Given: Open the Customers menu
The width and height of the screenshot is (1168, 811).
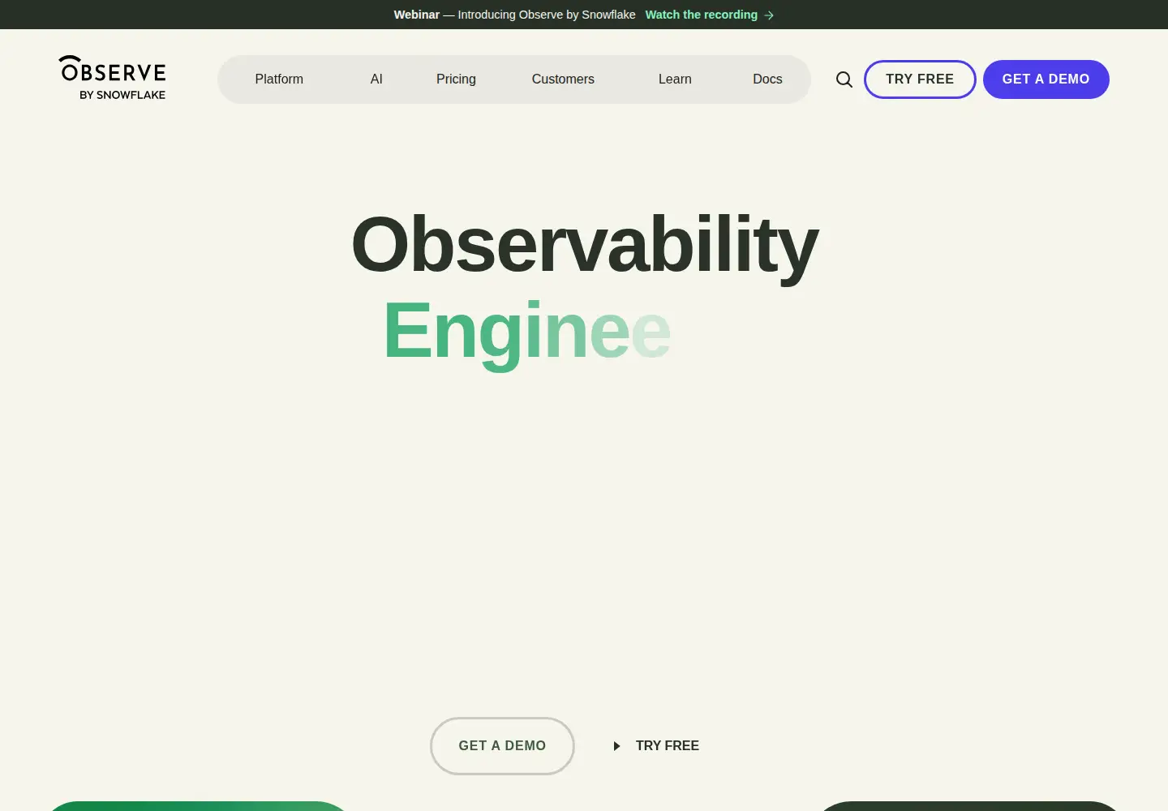Looking at the screenshot, I should point(563,79).
